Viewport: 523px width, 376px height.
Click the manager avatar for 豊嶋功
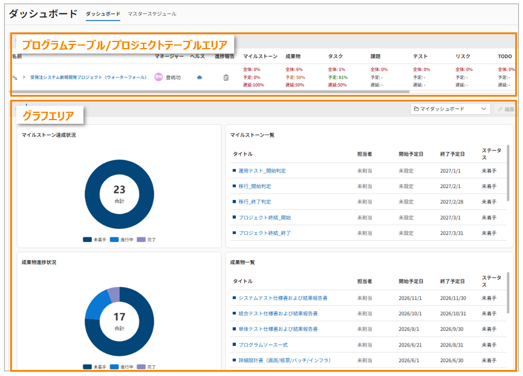(x=159, y=77)
